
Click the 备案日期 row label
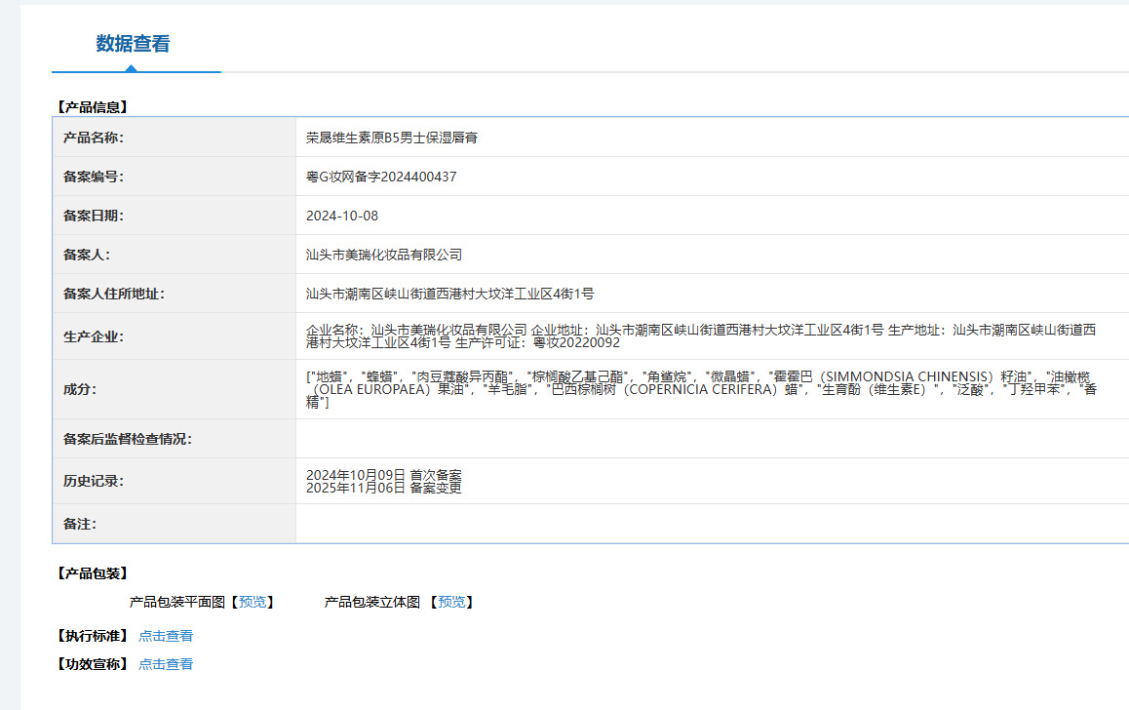click(94, 216)
